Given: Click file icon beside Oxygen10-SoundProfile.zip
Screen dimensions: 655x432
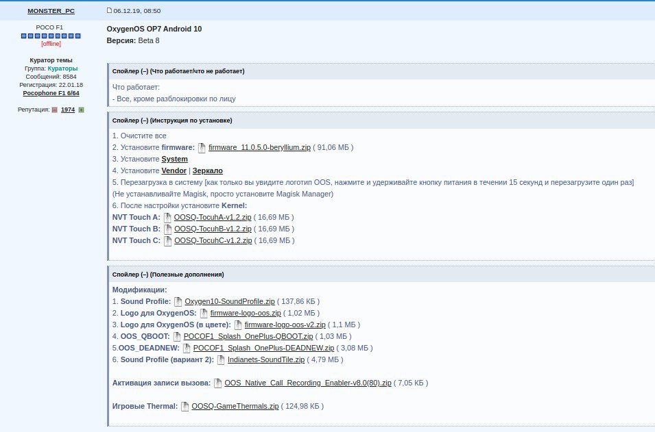Looking at the screenshot, I should point(178,302).
